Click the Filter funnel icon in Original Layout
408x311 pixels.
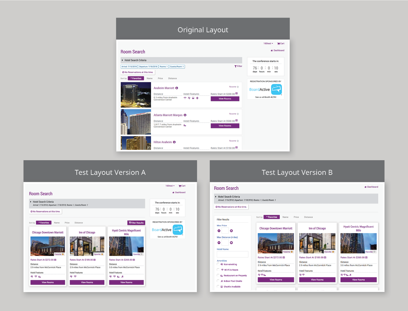[x=236, y=66]
